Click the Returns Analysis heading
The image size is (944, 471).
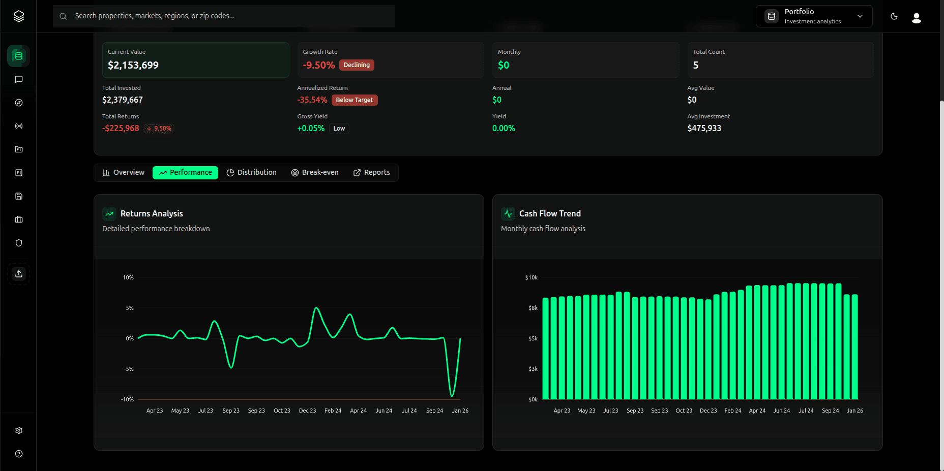pyautogui.click(x=152, y=214)
